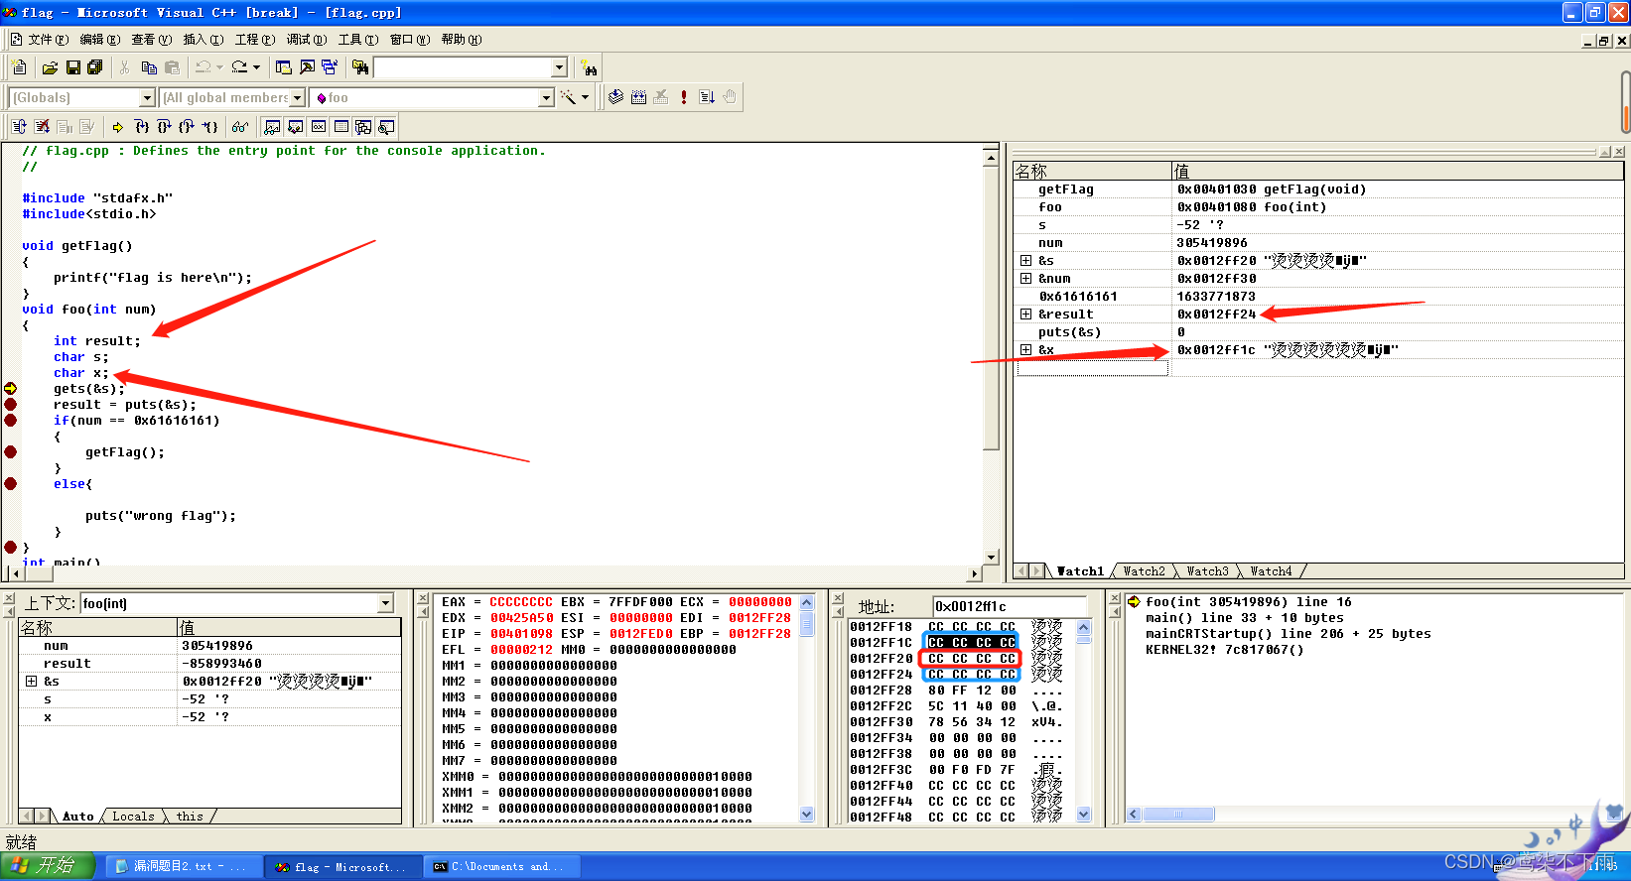This screenshot has height=881, width=1631.
Task: Click the Windows 开始 start button
Action: [47, 865]
